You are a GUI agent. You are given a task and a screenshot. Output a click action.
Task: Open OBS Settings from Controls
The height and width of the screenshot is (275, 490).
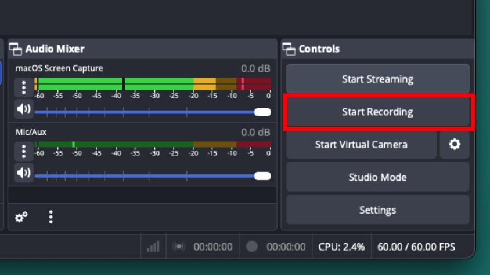tap(377, 210)
